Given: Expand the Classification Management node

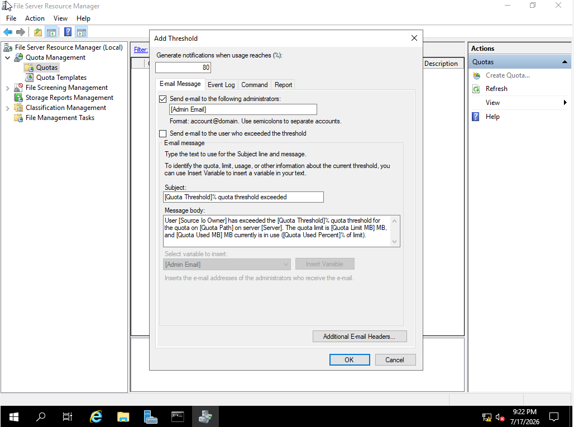Looking at the screenshot, I should (7, 108).
